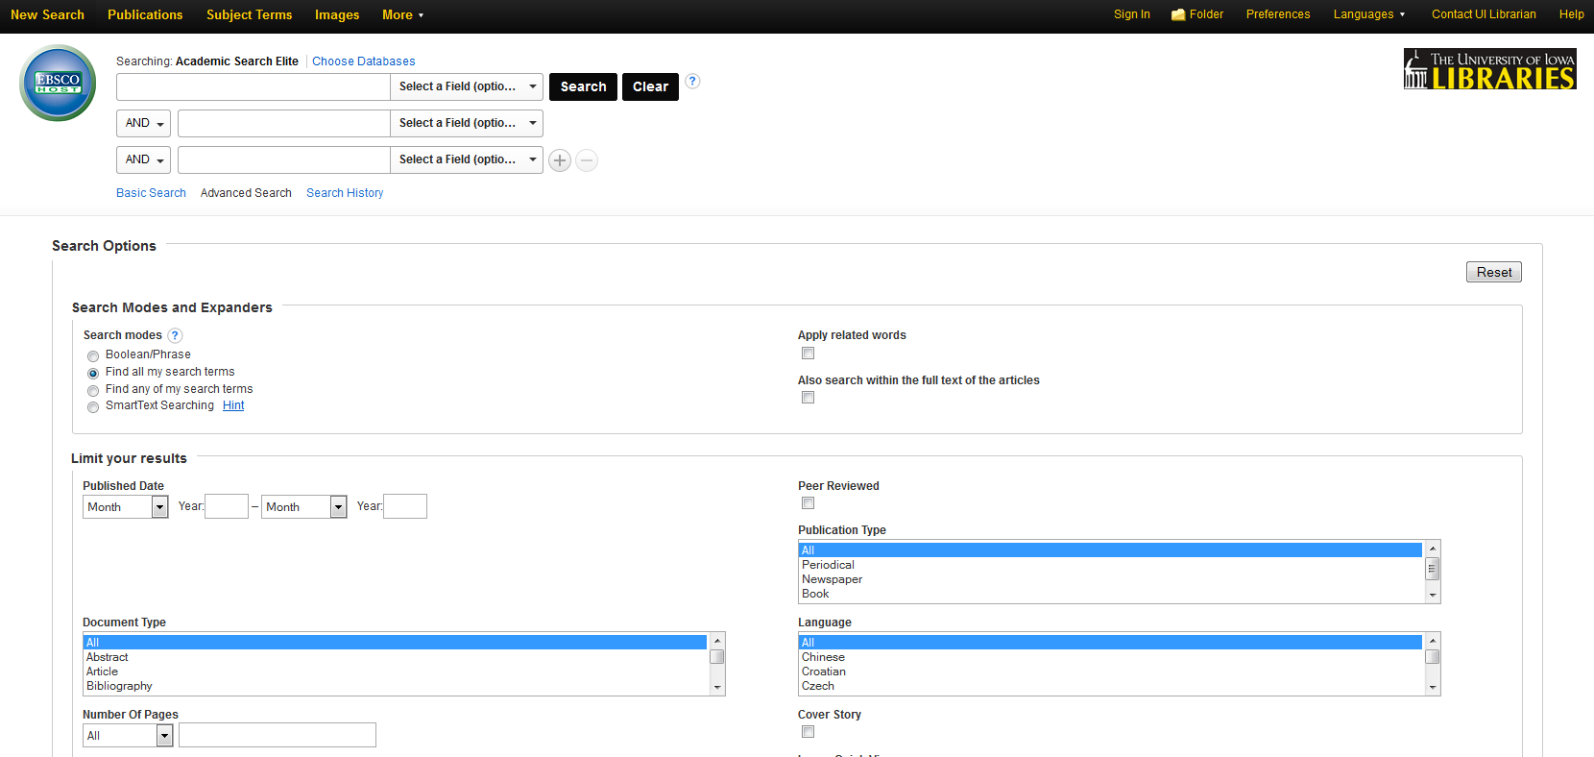The image size is (1594, 757).
Task: Open the Number Of Pages dropdown
Action: 128,736
